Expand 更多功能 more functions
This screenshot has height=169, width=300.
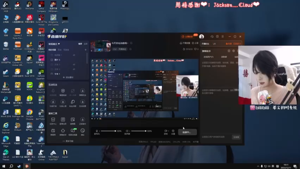click(68, 141)
